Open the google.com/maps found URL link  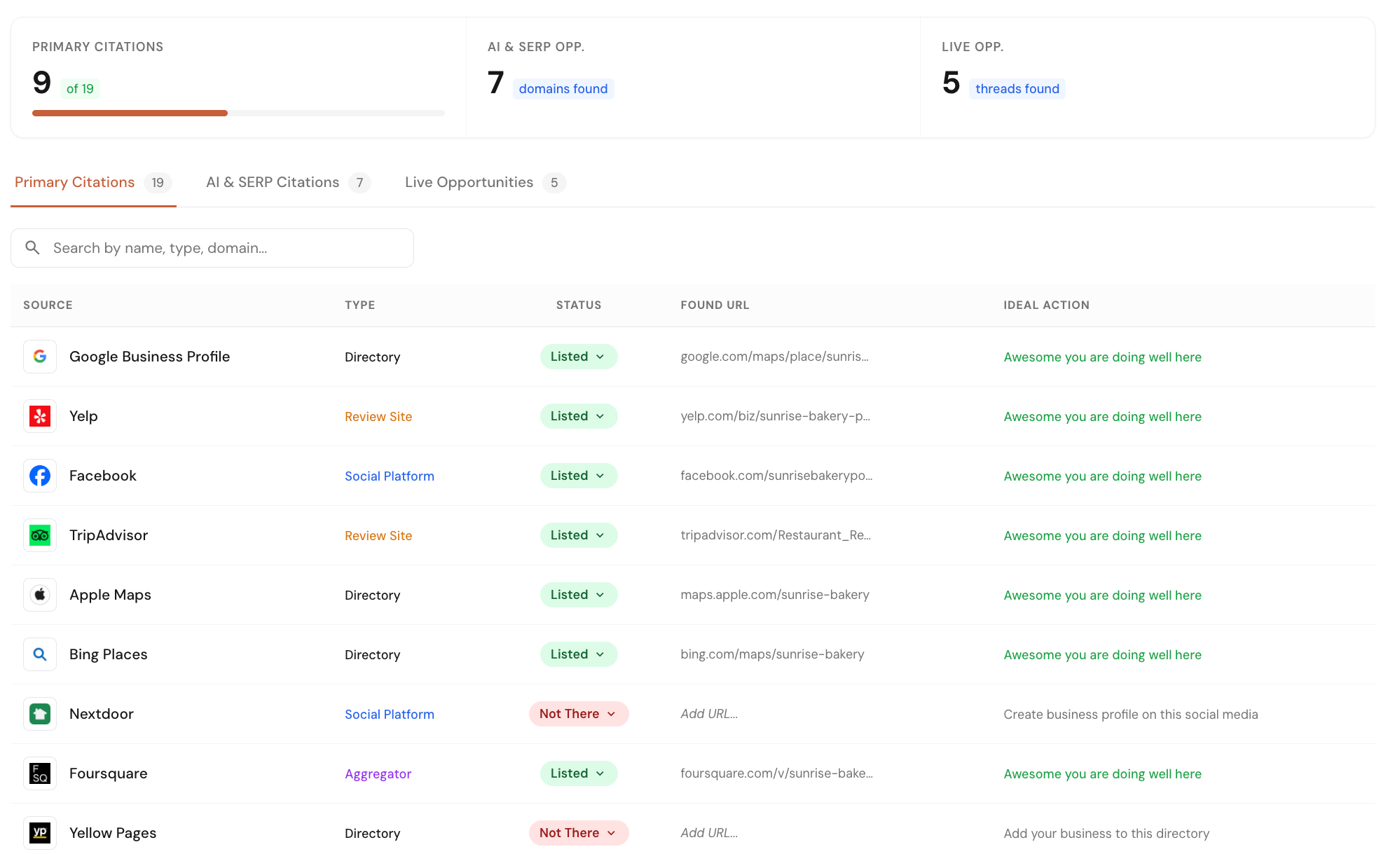click(x=774, y=357)
